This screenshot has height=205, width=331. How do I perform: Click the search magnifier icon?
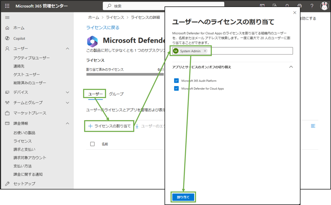tap(109, 6)
